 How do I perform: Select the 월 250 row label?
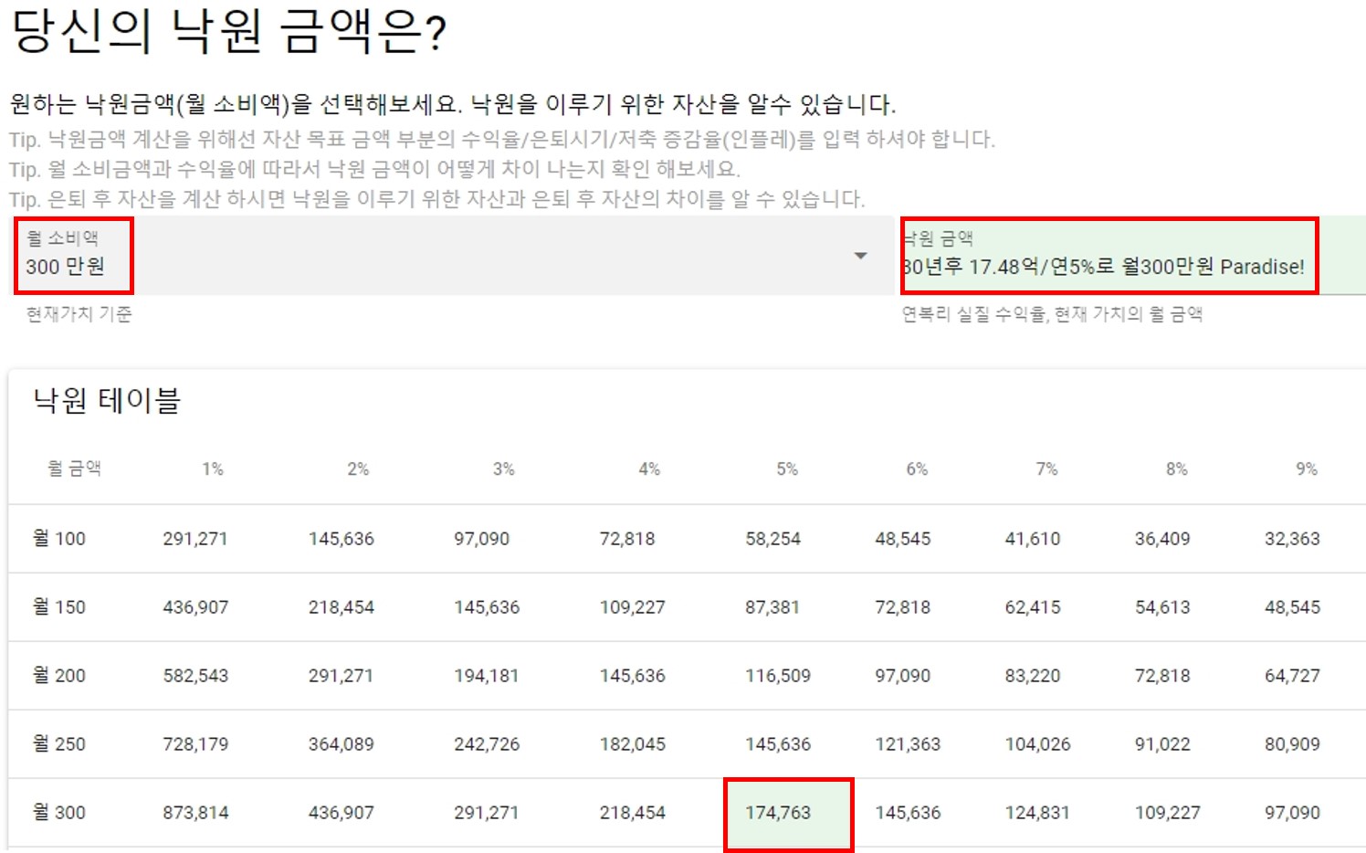click(x=59, y=744)
